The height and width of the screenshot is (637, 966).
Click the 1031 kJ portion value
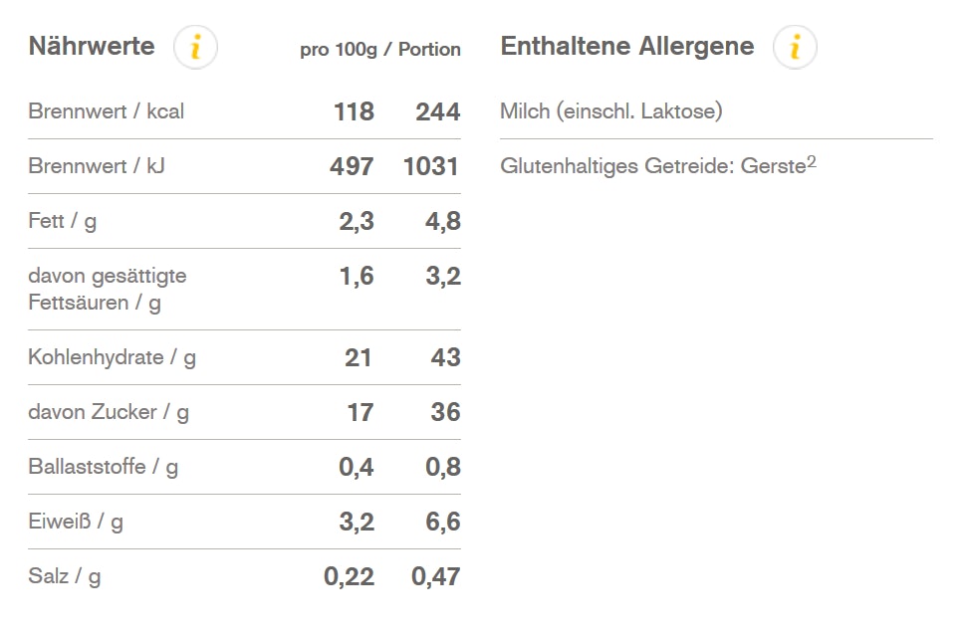(431, 166)
